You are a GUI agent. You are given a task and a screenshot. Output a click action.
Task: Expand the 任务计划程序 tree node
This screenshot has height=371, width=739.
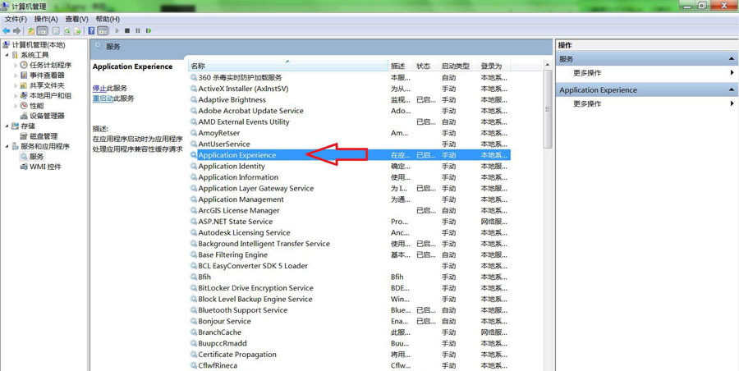click(x=16, y=65)
